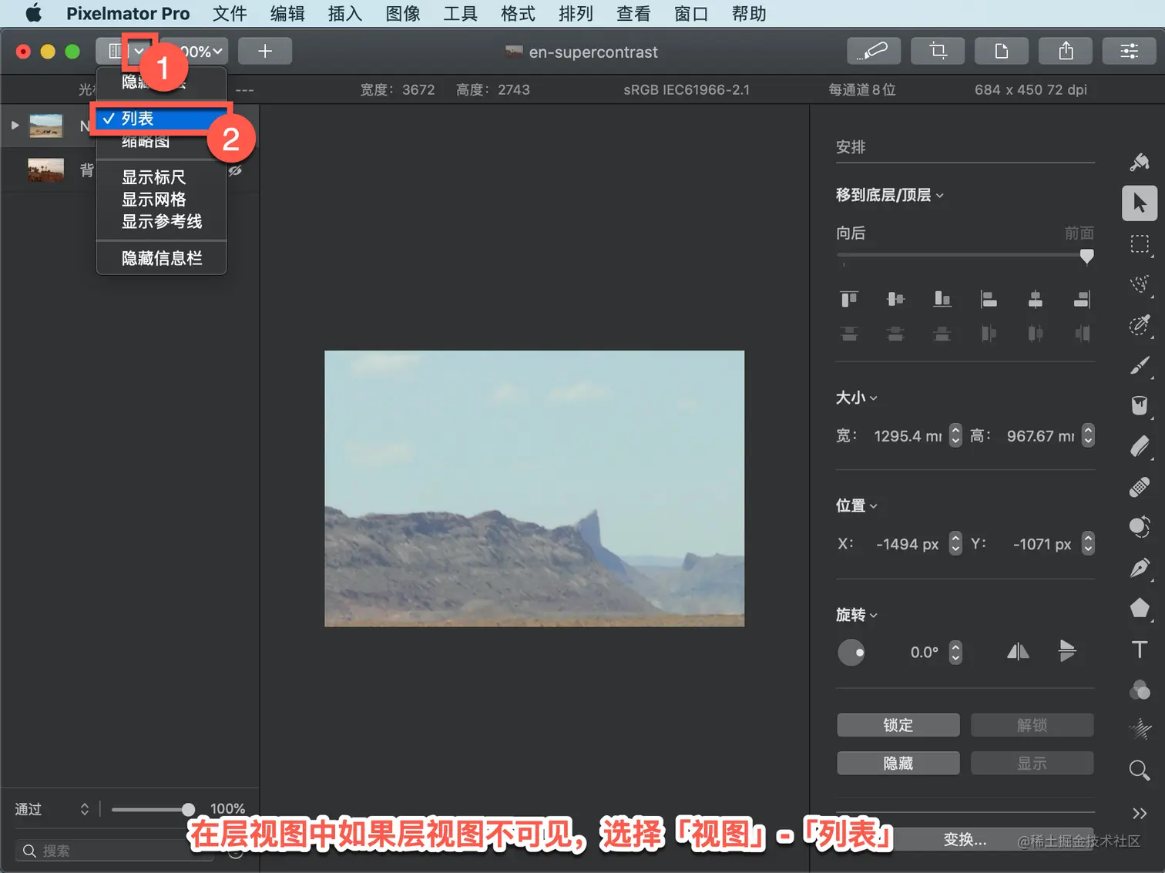The width and height of the screenshot is (1165, 873).
Task: Select the Quick Selection tool
Action: [1140, 284]
